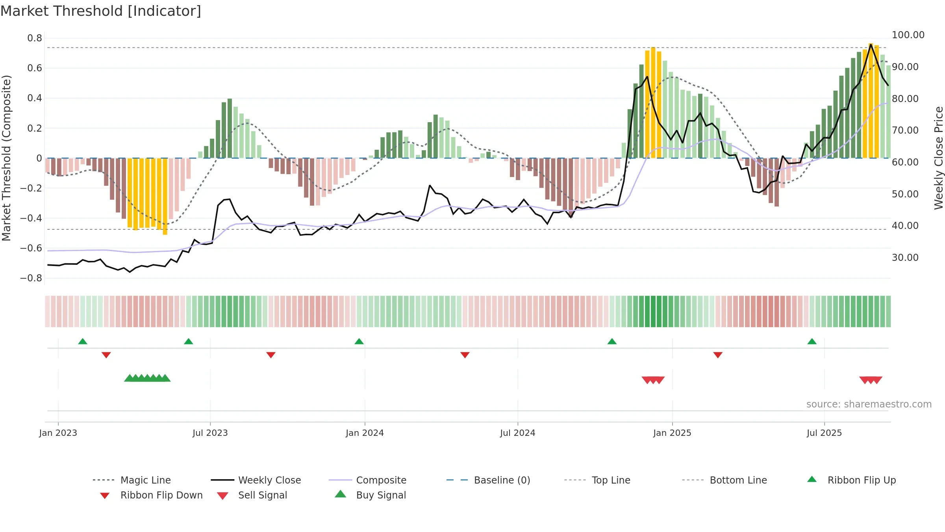Click the Jan 2025 x-axis label
Viewport: 945px width, 532px height.
[673, 433]
